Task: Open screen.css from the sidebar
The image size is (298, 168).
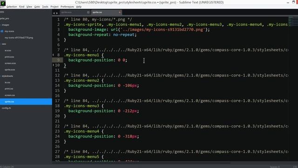Action: pos(10,95)
